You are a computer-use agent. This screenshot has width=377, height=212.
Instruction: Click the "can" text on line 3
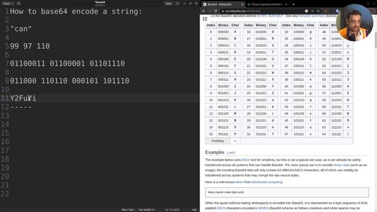coord(21,29)
